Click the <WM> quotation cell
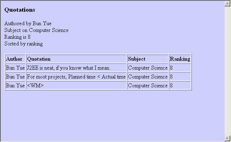231x142 pixels. pyautogui.click(x=76, y=86)
